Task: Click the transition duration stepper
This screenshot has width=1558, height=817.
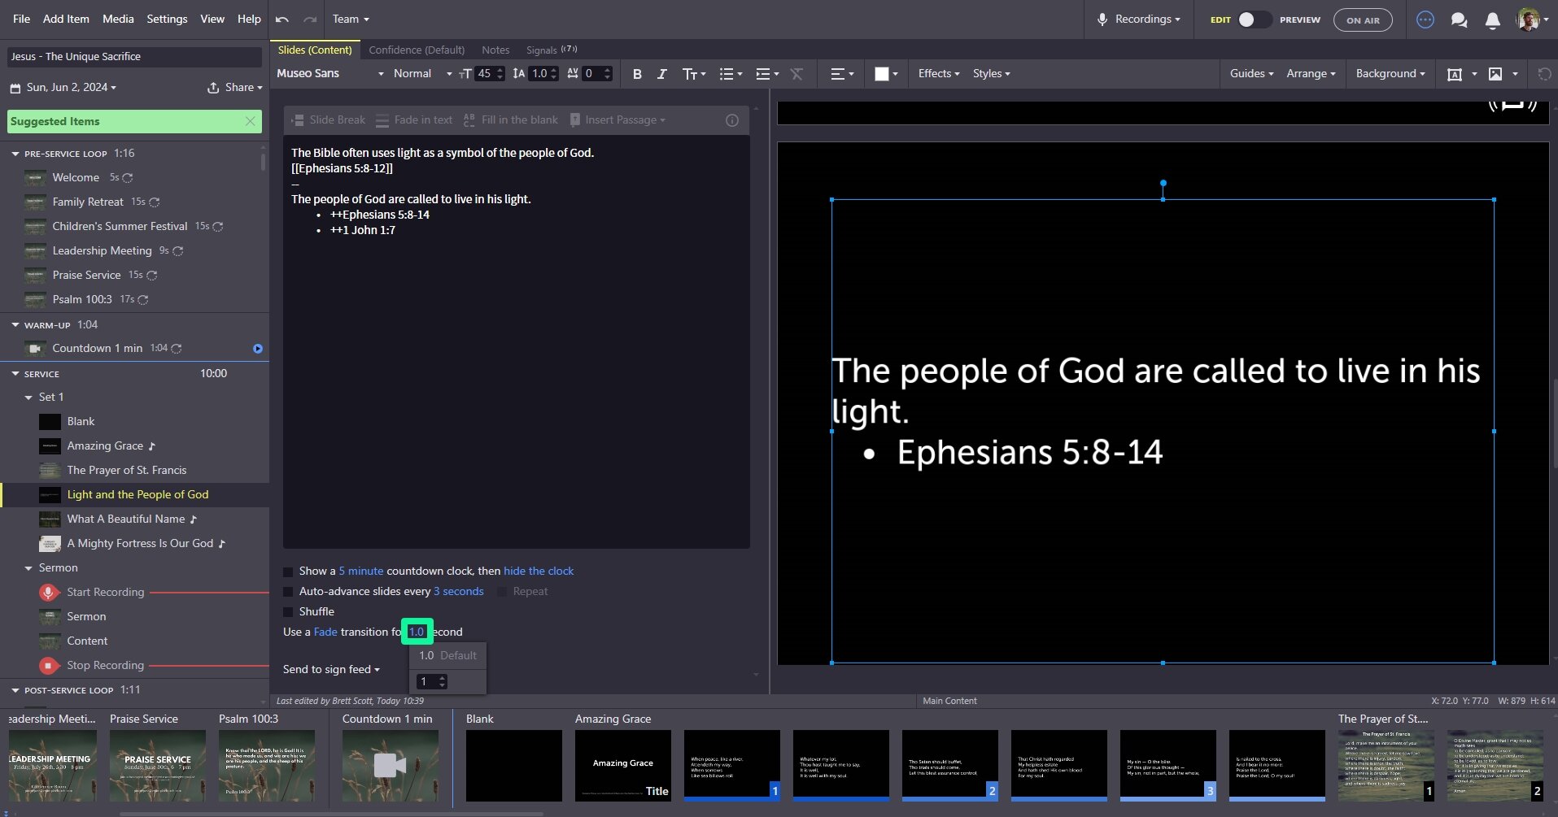Action: point(443,682)
